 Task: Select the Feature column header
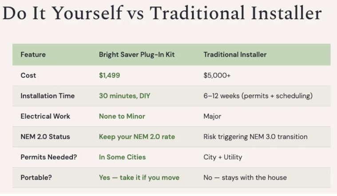tap(33, 55)
